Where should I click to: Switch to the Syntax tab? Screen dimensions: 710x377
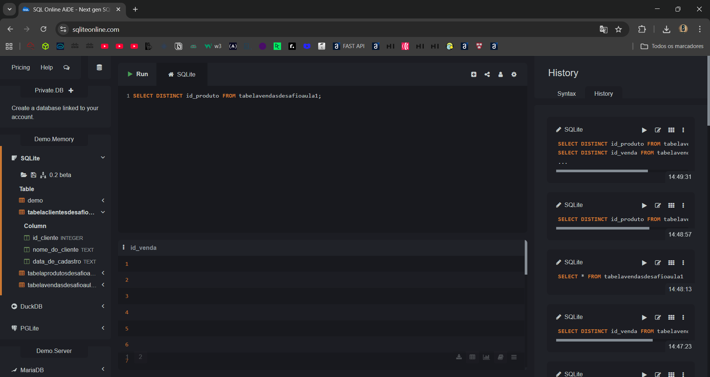pyautogui.click(x=566, y=94)
